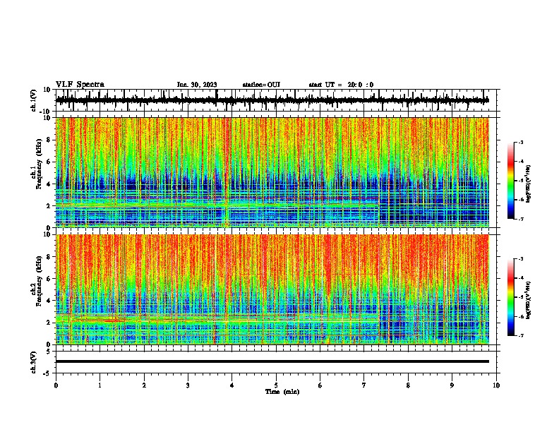Click the "-7" label on ch.2 color bar
This screenshot has width=559, height=432.
pyautogui.click(x=521, y=335)
